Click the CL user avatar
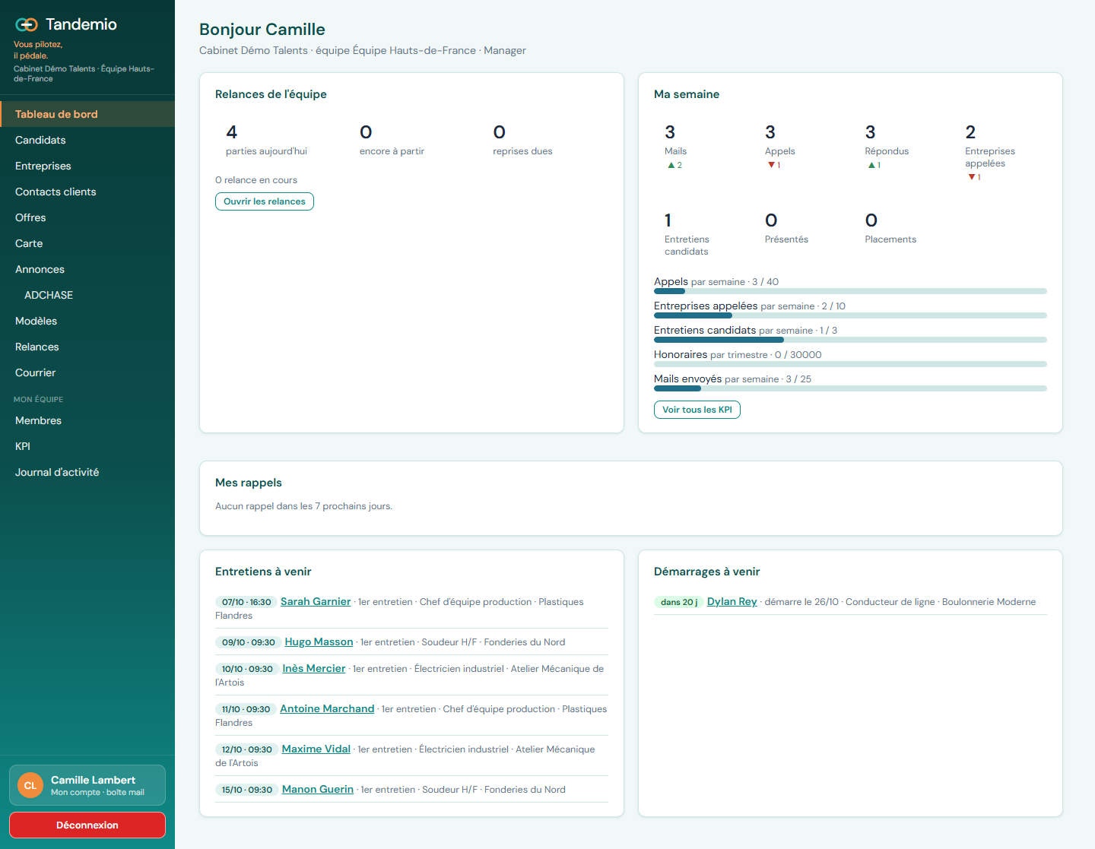Viewport: 1095px width, 849px height. pos(30,785)
